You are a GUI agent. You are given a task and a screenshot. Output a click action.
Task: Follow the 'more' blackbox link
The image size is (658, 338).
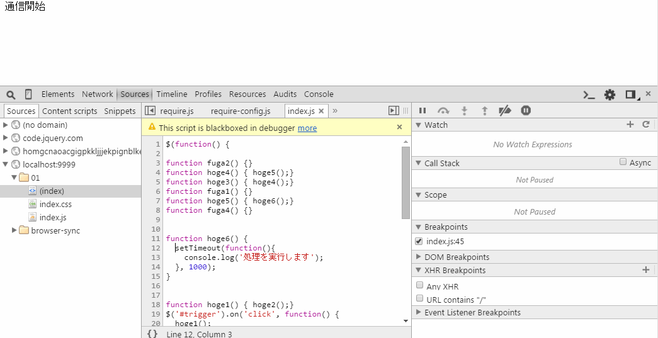point(307,128)
